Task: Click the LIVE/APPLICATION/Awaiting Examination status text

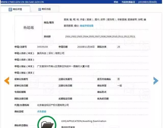Action: pyautogui.click(x=84, y=121)
